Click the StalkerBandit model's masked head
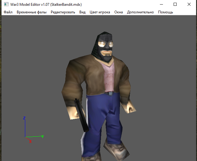 (x=104, y=47)
